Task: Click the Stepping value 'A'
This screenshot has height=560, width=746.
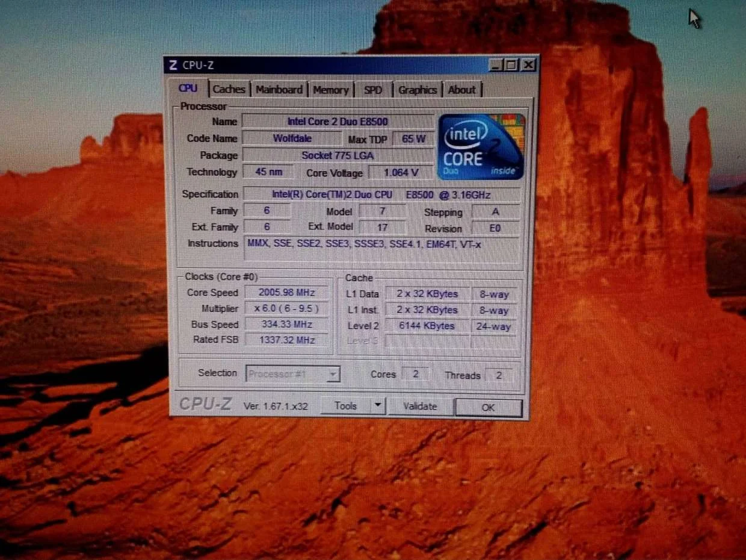Action: coord(495,212)
